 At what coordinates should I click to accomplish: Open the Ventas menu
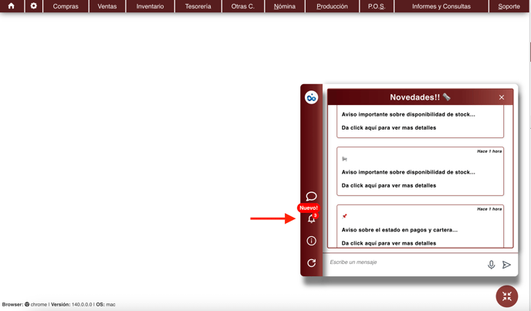(107, 6)
